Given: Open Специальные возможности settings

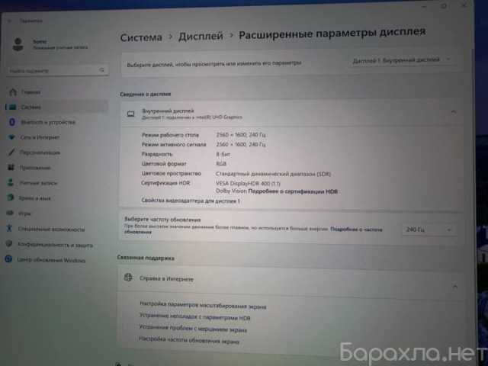Looking at the screenshot, I should click(52, 229).
